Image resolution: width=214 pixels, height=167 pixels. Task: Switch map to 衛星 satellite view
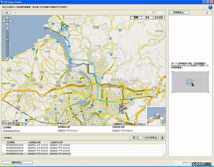click(148, 17)
